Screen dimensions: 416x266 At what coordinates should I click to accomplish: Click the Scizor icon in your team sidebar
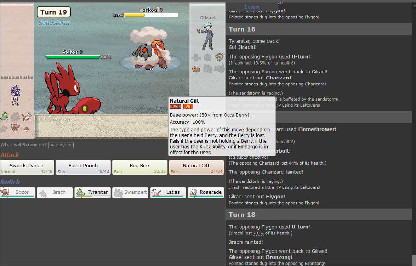(x=15, y=128)
